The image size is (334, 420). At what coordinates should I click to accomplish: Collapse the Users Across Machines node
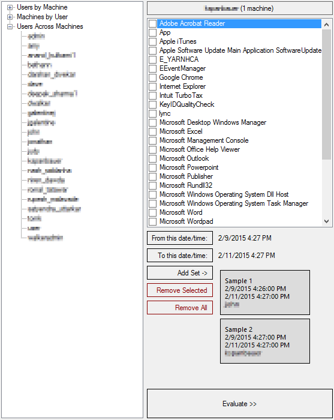tap(10, 27)
